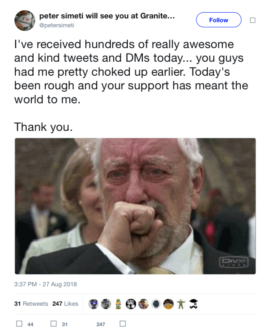
Task: View the 31 Retweets list
Action: (31, 304)
